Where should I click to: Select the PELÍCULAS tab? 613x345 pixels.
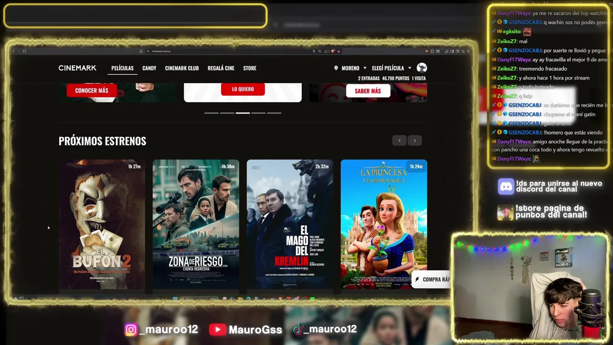[122, 68]
